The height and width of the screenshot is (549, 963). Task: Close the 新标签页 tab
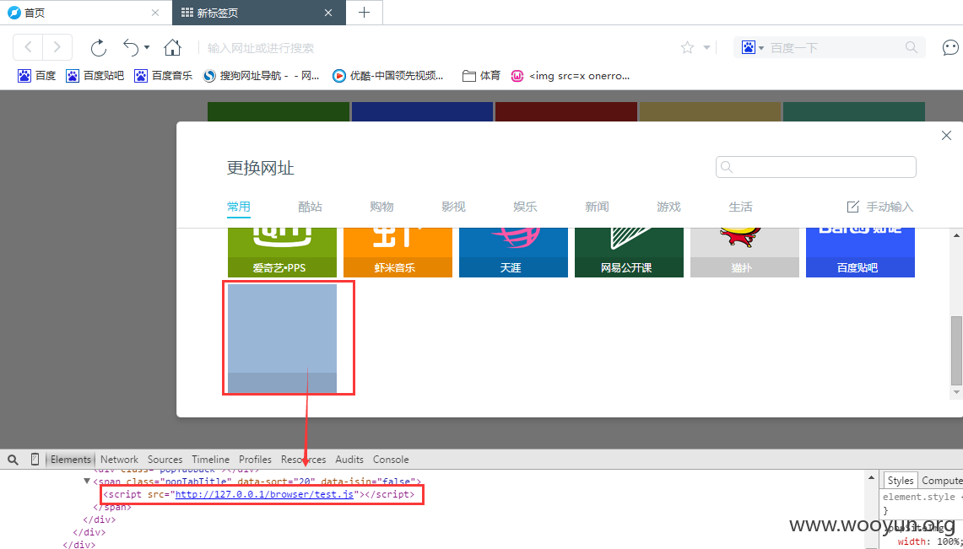point(328,13)
